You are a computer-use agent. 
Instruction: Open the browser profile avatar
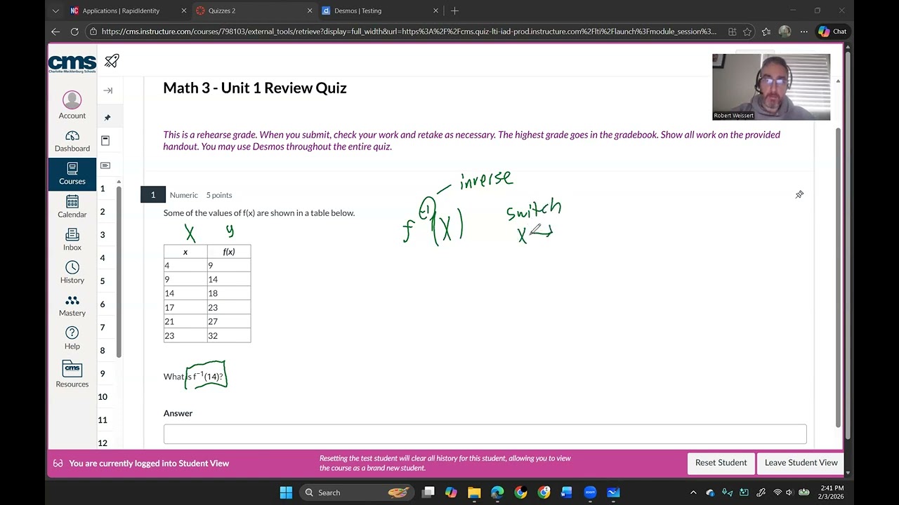coord(785,32)
